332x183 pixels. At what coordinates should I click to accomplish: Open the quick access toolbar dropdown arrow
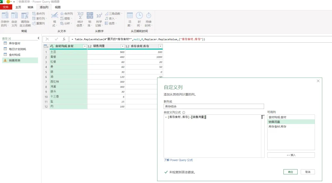click(x=14, y=2)
